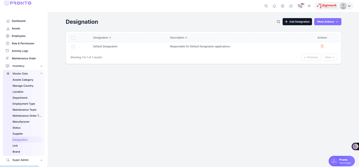Collapse the Master Data section
Image resolution: width=359 pixels, height=167 pixels.
click(x=41, y=74)
